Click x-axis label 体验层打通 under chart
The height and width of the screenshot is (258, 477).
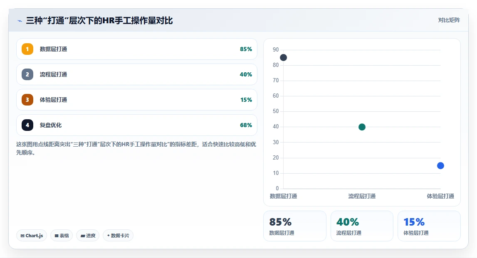coord(440,197)
